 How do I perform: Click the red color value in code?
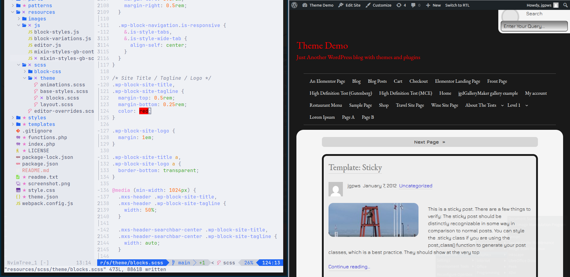143,111
